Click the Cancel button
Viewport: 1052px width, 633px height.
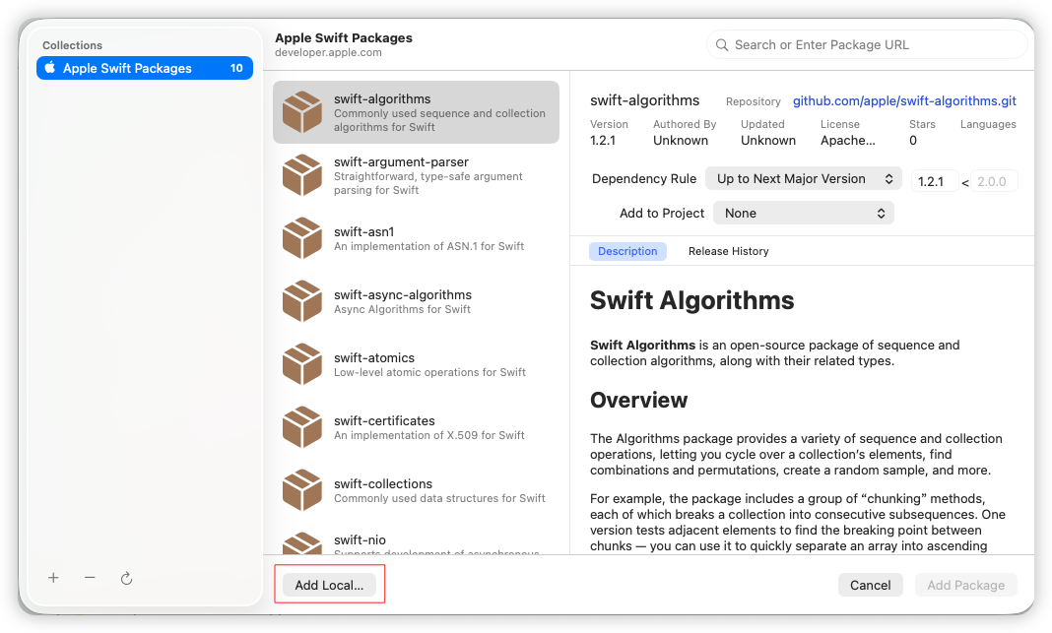coord(870,585)
